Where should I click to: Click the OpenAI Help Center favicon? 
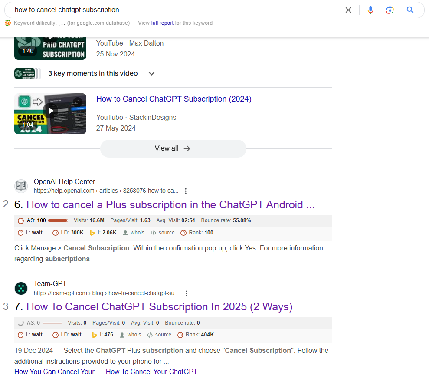[x=21, y=186]
